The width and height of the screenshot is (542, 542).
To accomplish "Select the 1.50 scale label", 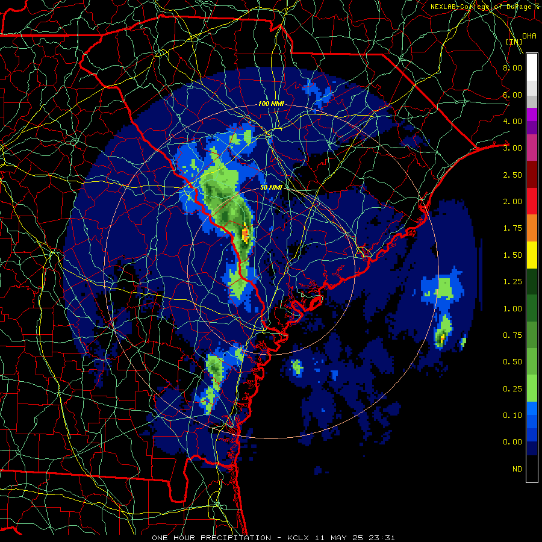I will tap(512, 255).
